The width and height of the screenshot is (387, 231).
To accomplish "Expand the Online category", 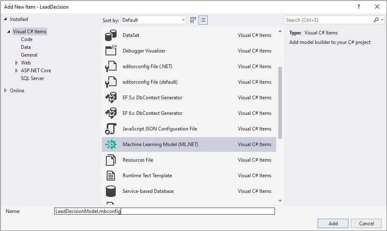I will coord(5,91).
